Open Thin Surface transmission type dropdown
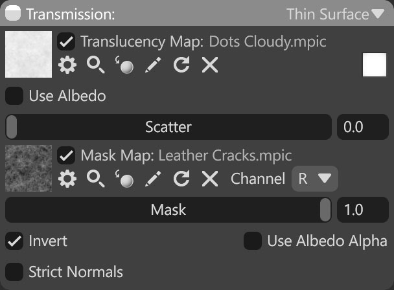Viewport: 394px width, 290px height. point(335,14)
